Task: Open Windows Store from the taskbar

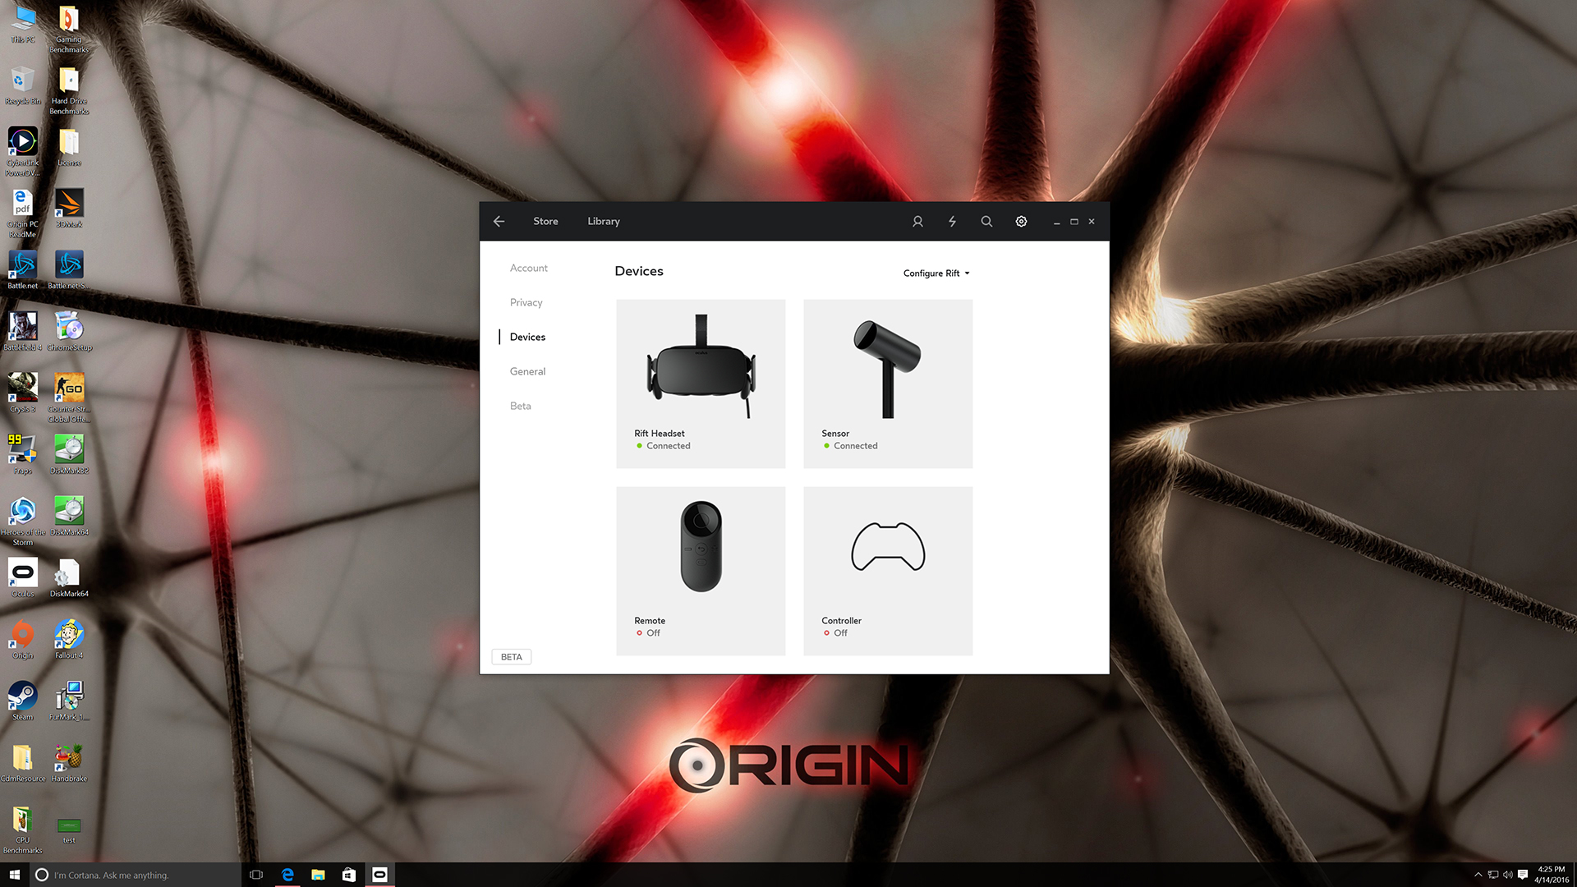Action: point(348,875)
